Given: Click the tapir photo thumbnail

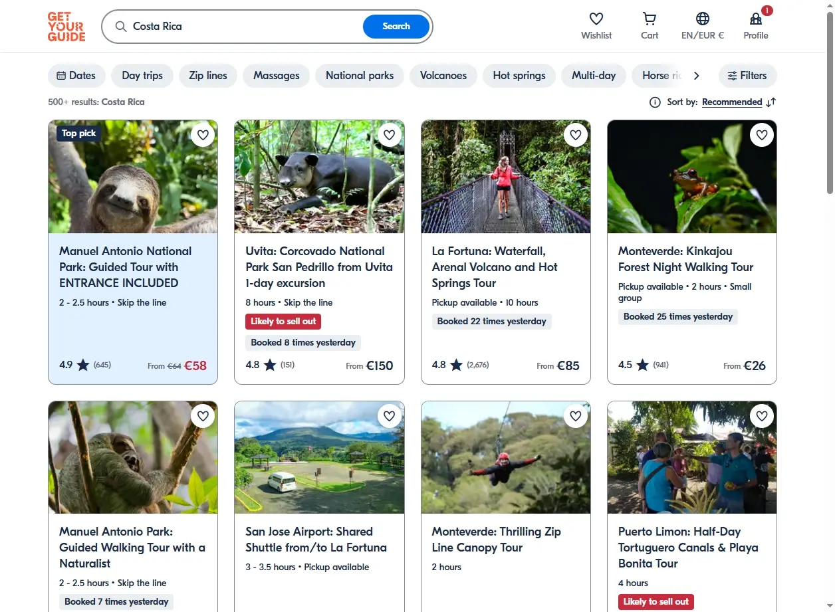Looking at the screenshot, I should point(319,177).
